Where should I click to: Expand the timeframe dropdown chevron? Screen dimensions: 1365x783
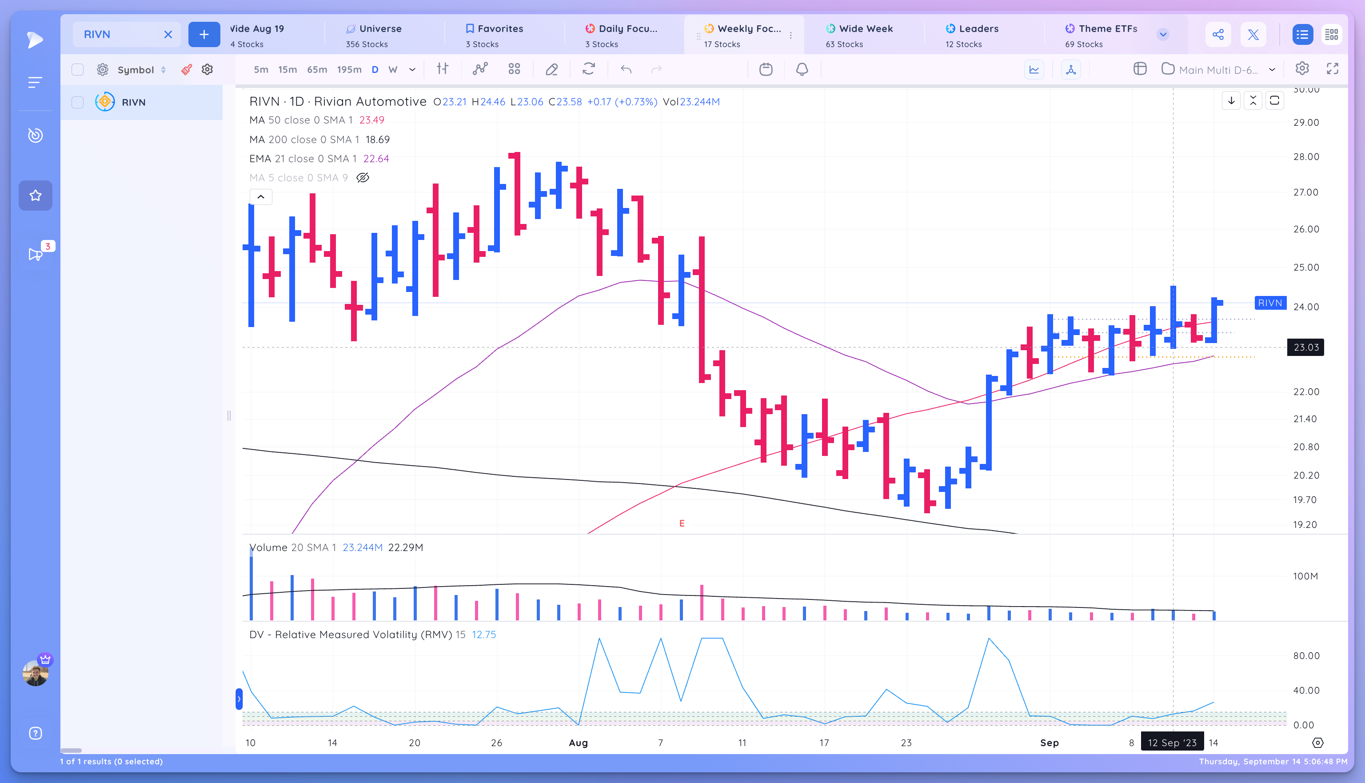click(412, 69)
